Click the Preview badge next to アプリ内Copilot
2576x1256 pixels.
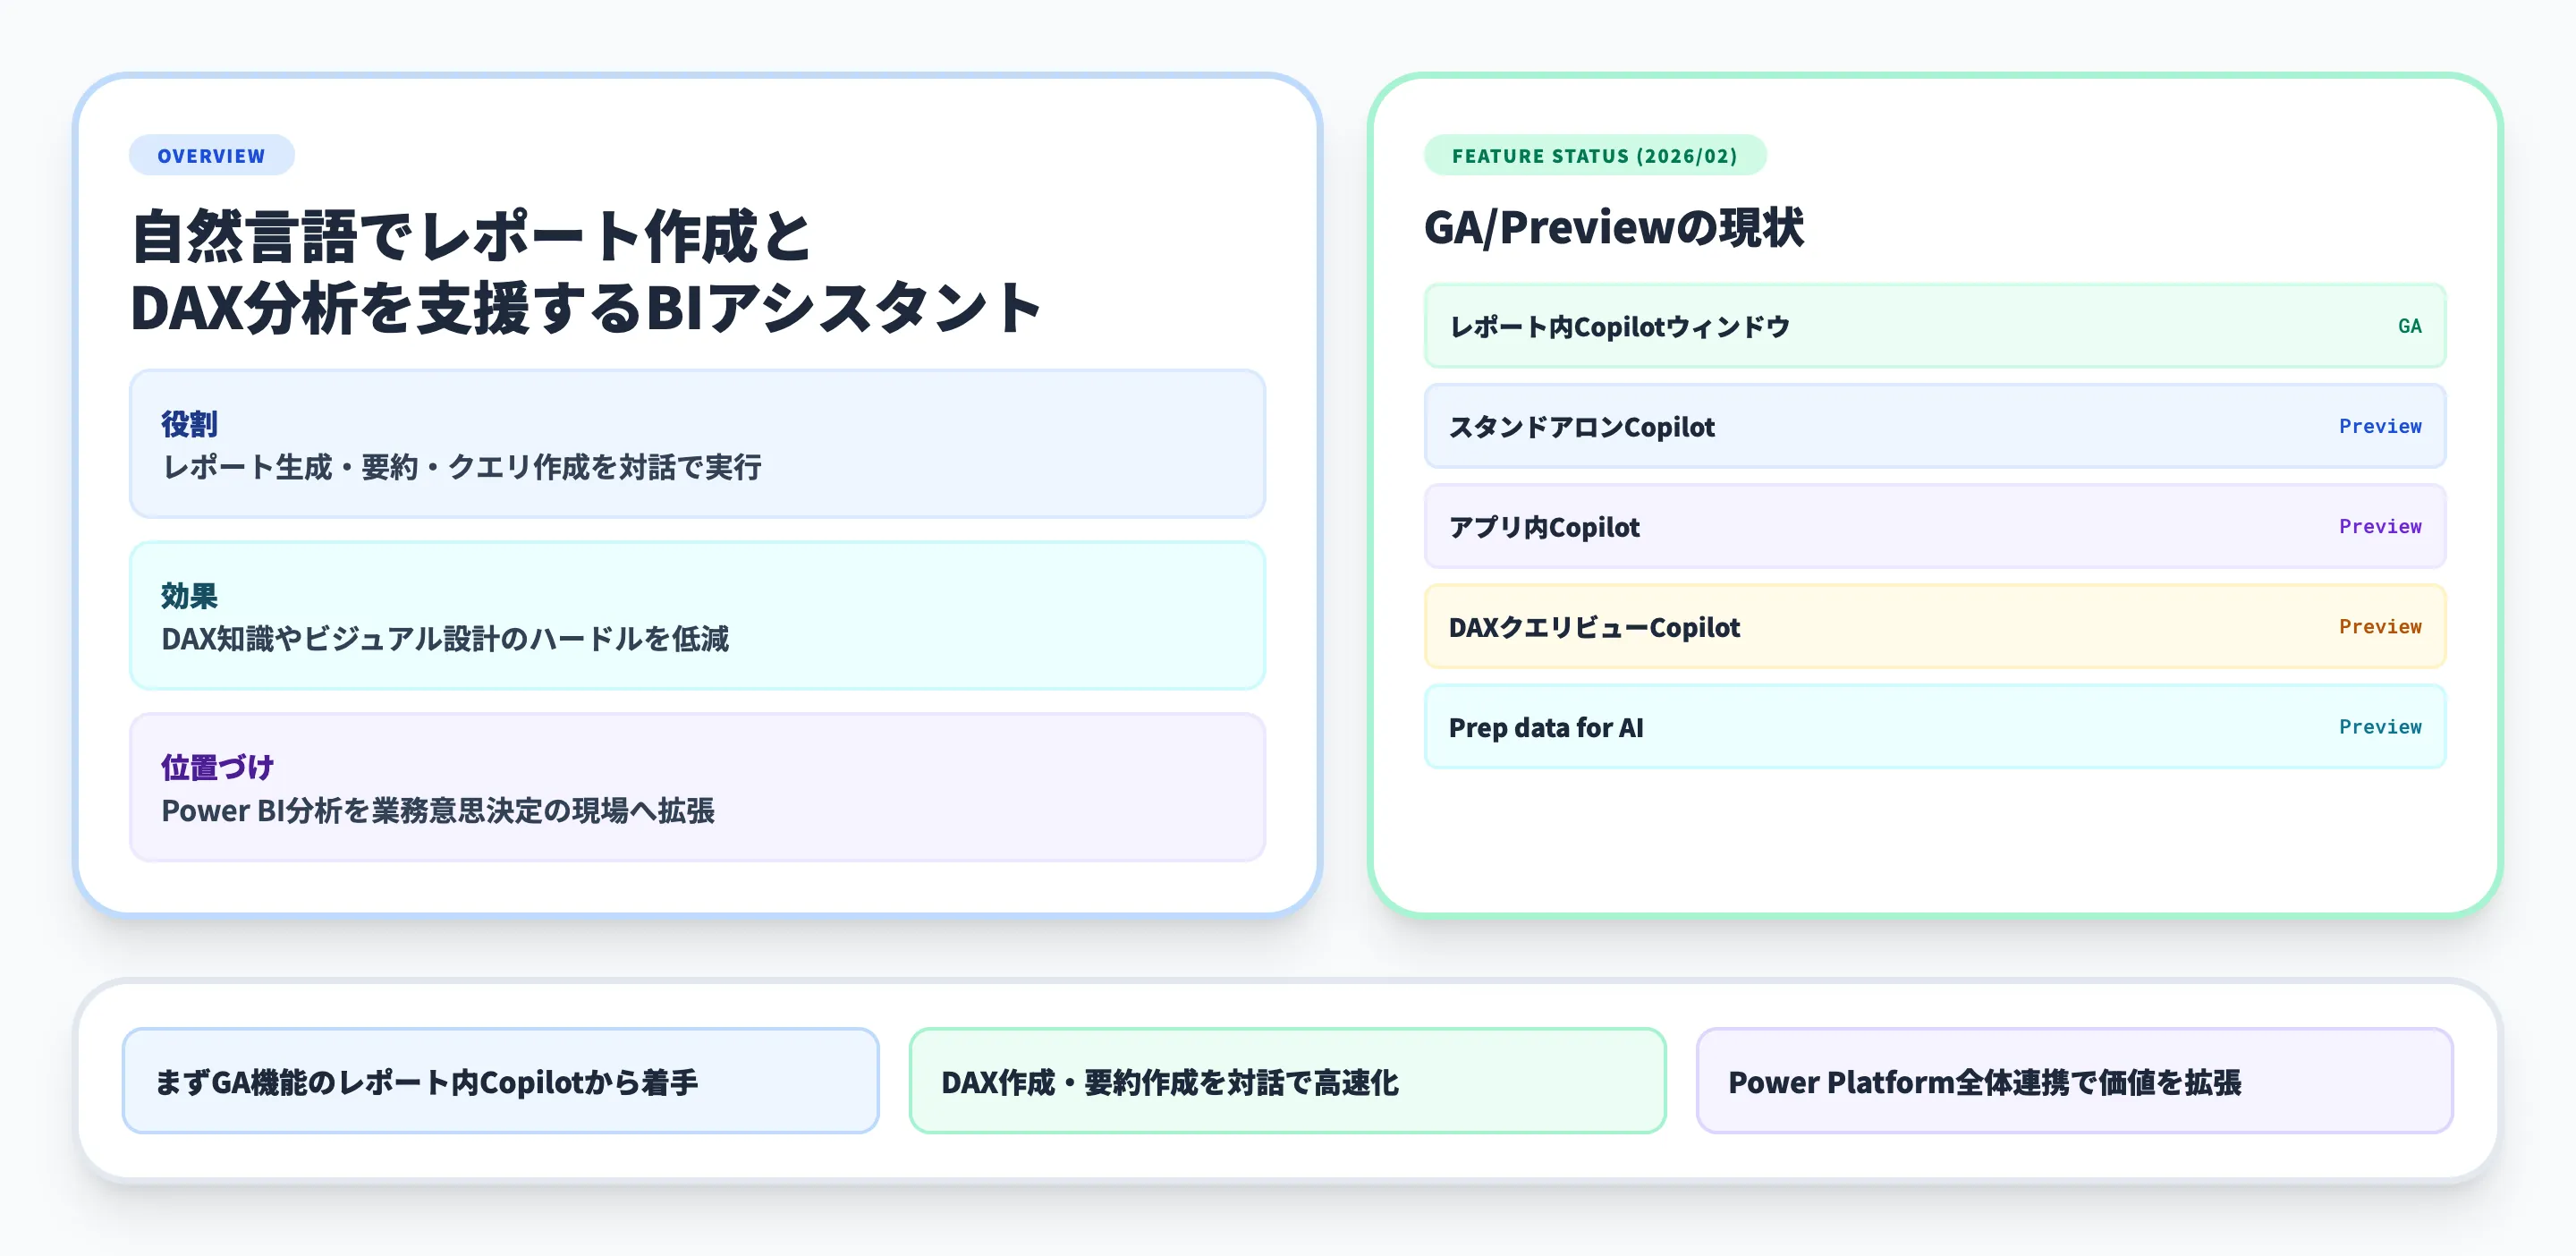coord(2380,526)
